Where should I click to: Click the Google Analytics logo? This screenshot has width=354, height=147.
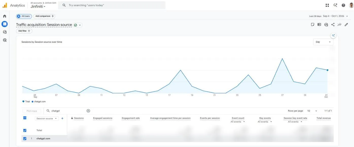tap(5, 5)
